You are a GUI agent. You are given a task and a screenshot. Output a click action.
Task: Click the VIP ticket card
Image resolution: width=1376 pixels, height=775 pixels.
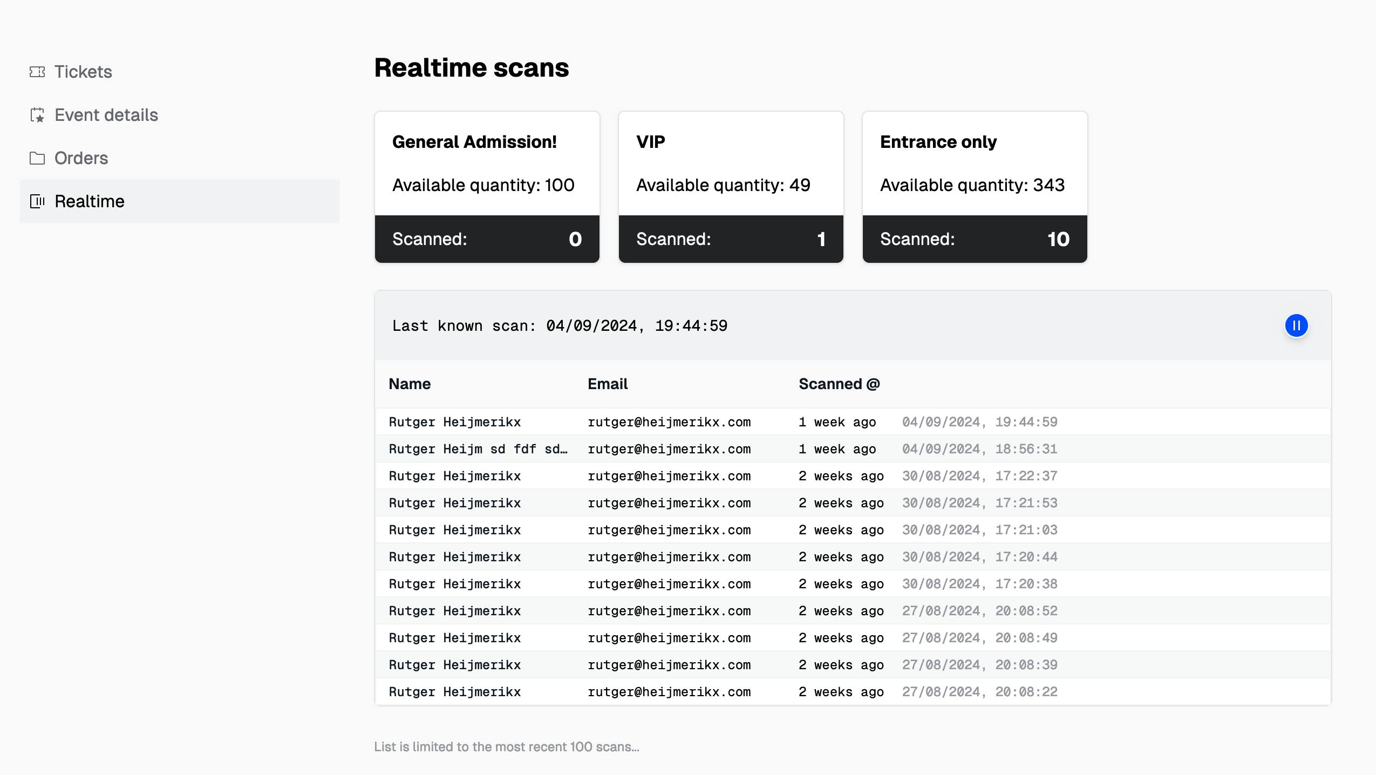731,165
